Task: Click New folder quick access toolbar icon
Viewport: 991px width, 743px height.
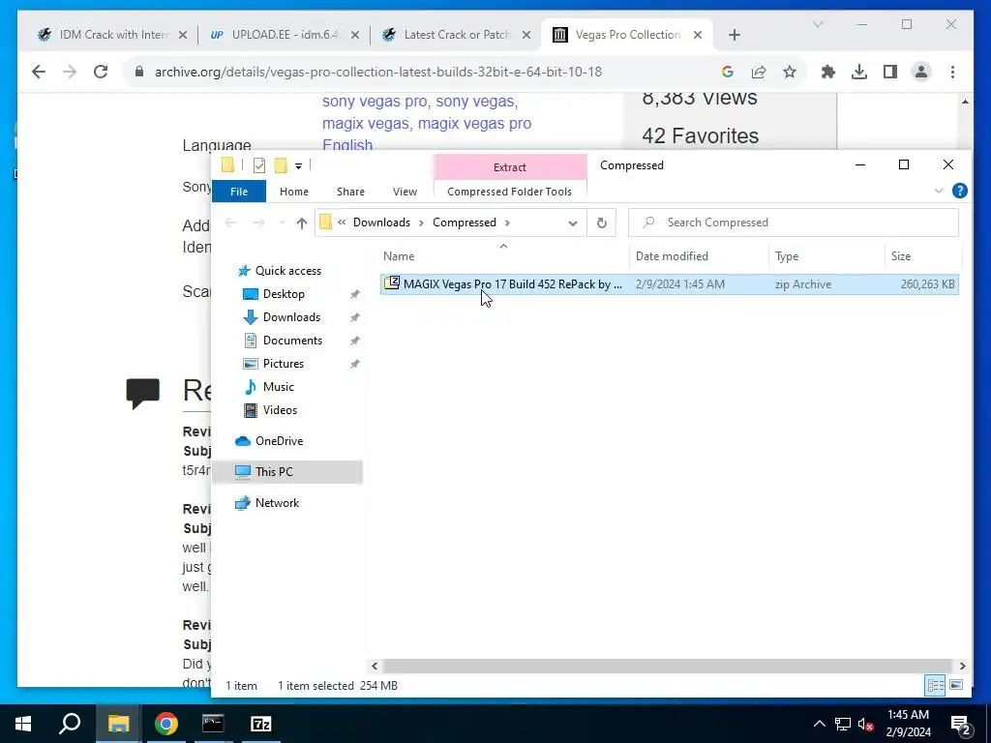Action: 281,165
